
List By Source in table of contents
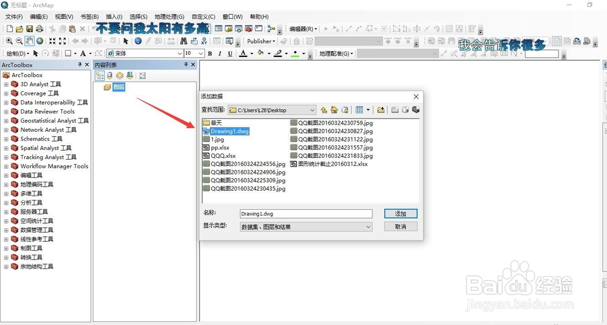point(110,76)
